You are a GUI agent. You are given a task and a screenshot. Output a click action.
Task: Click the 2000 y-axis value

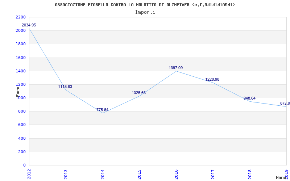pyautogui.click(x=21, y=31)
